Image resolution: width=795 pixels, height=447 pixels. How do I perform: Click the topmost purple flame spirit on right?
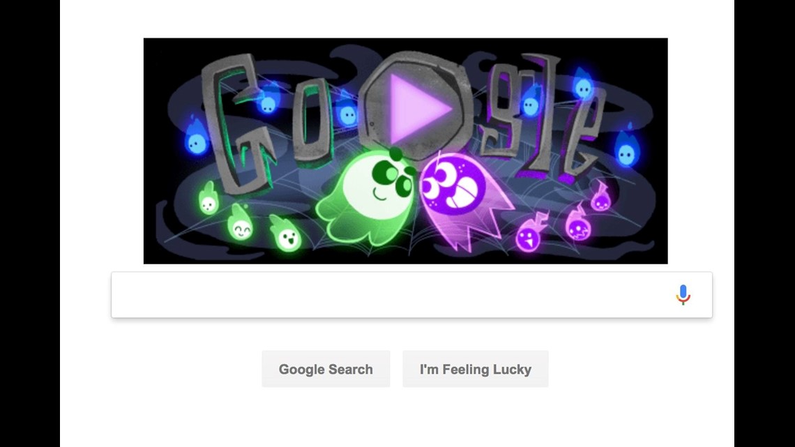coord(600,197)
